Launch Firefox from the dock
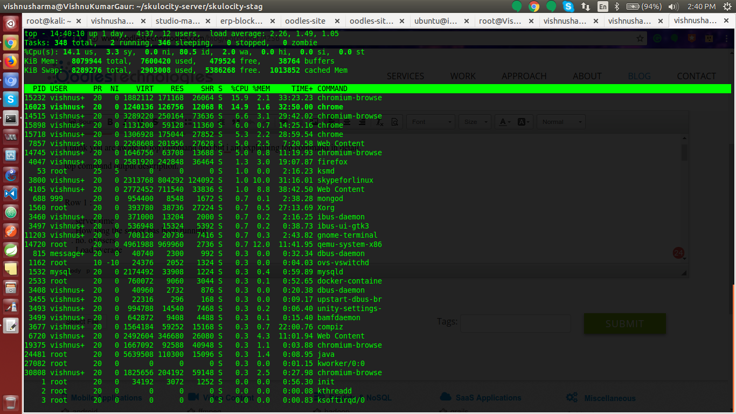Image resolution: width=736 pixels, height=414 pixels. pos(11,62)
